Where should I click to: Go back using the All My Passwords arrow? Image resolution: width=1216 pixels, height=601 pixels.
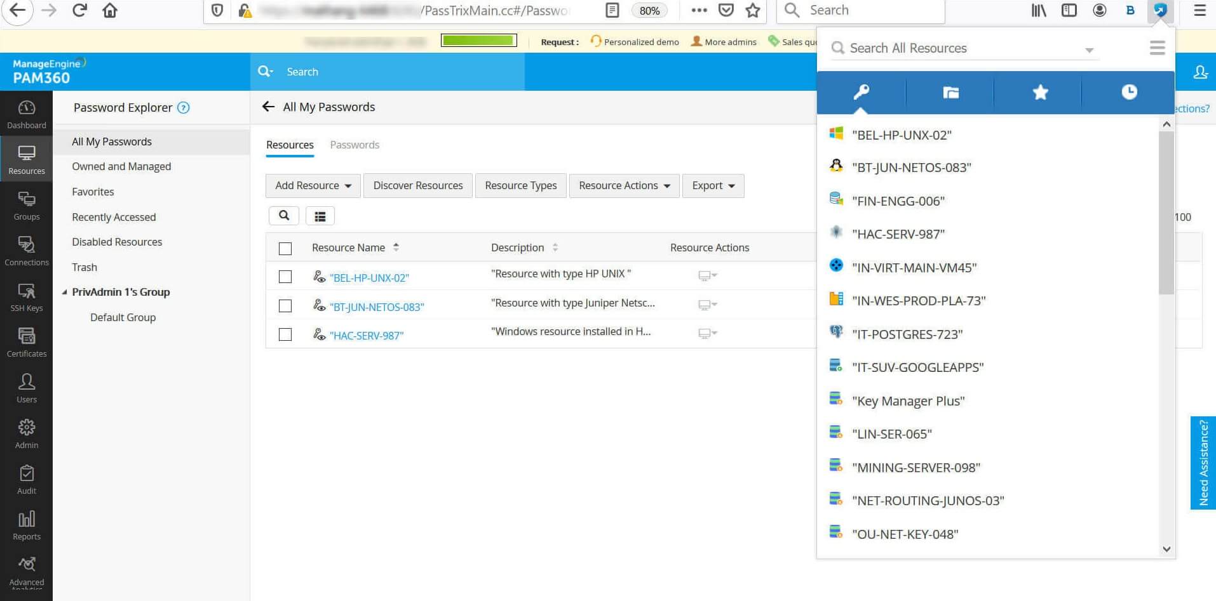coord(268,107)
